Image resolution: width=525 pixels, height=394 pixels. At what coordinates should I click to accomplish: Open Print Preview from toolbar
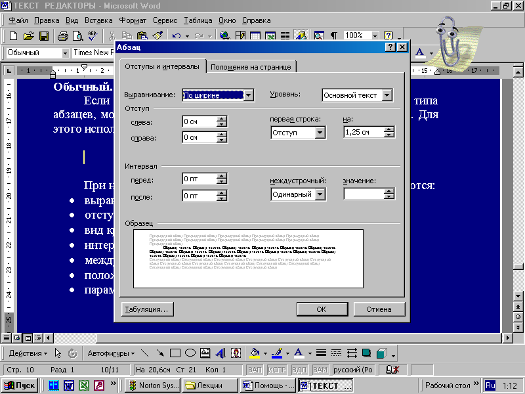[77, 35]
